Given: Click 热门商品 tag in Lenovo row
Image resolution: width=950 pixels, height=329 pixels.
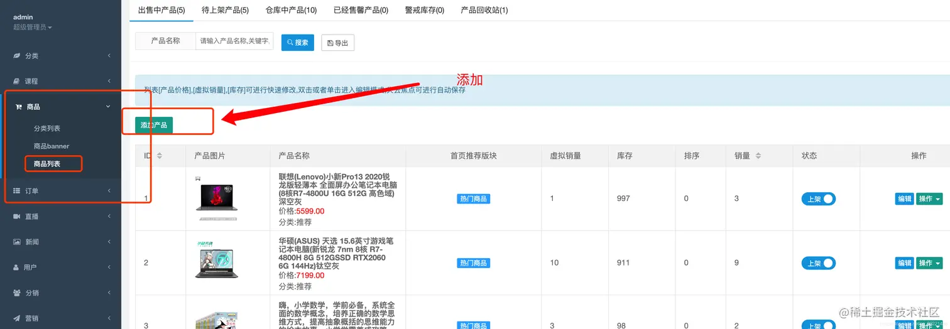Looking at the screenshot, I should coord(473,199).
